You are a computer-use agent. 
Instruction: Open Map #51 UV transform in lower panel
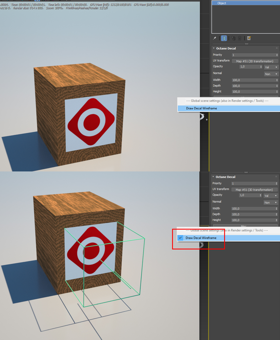click(x=254, y=190)
